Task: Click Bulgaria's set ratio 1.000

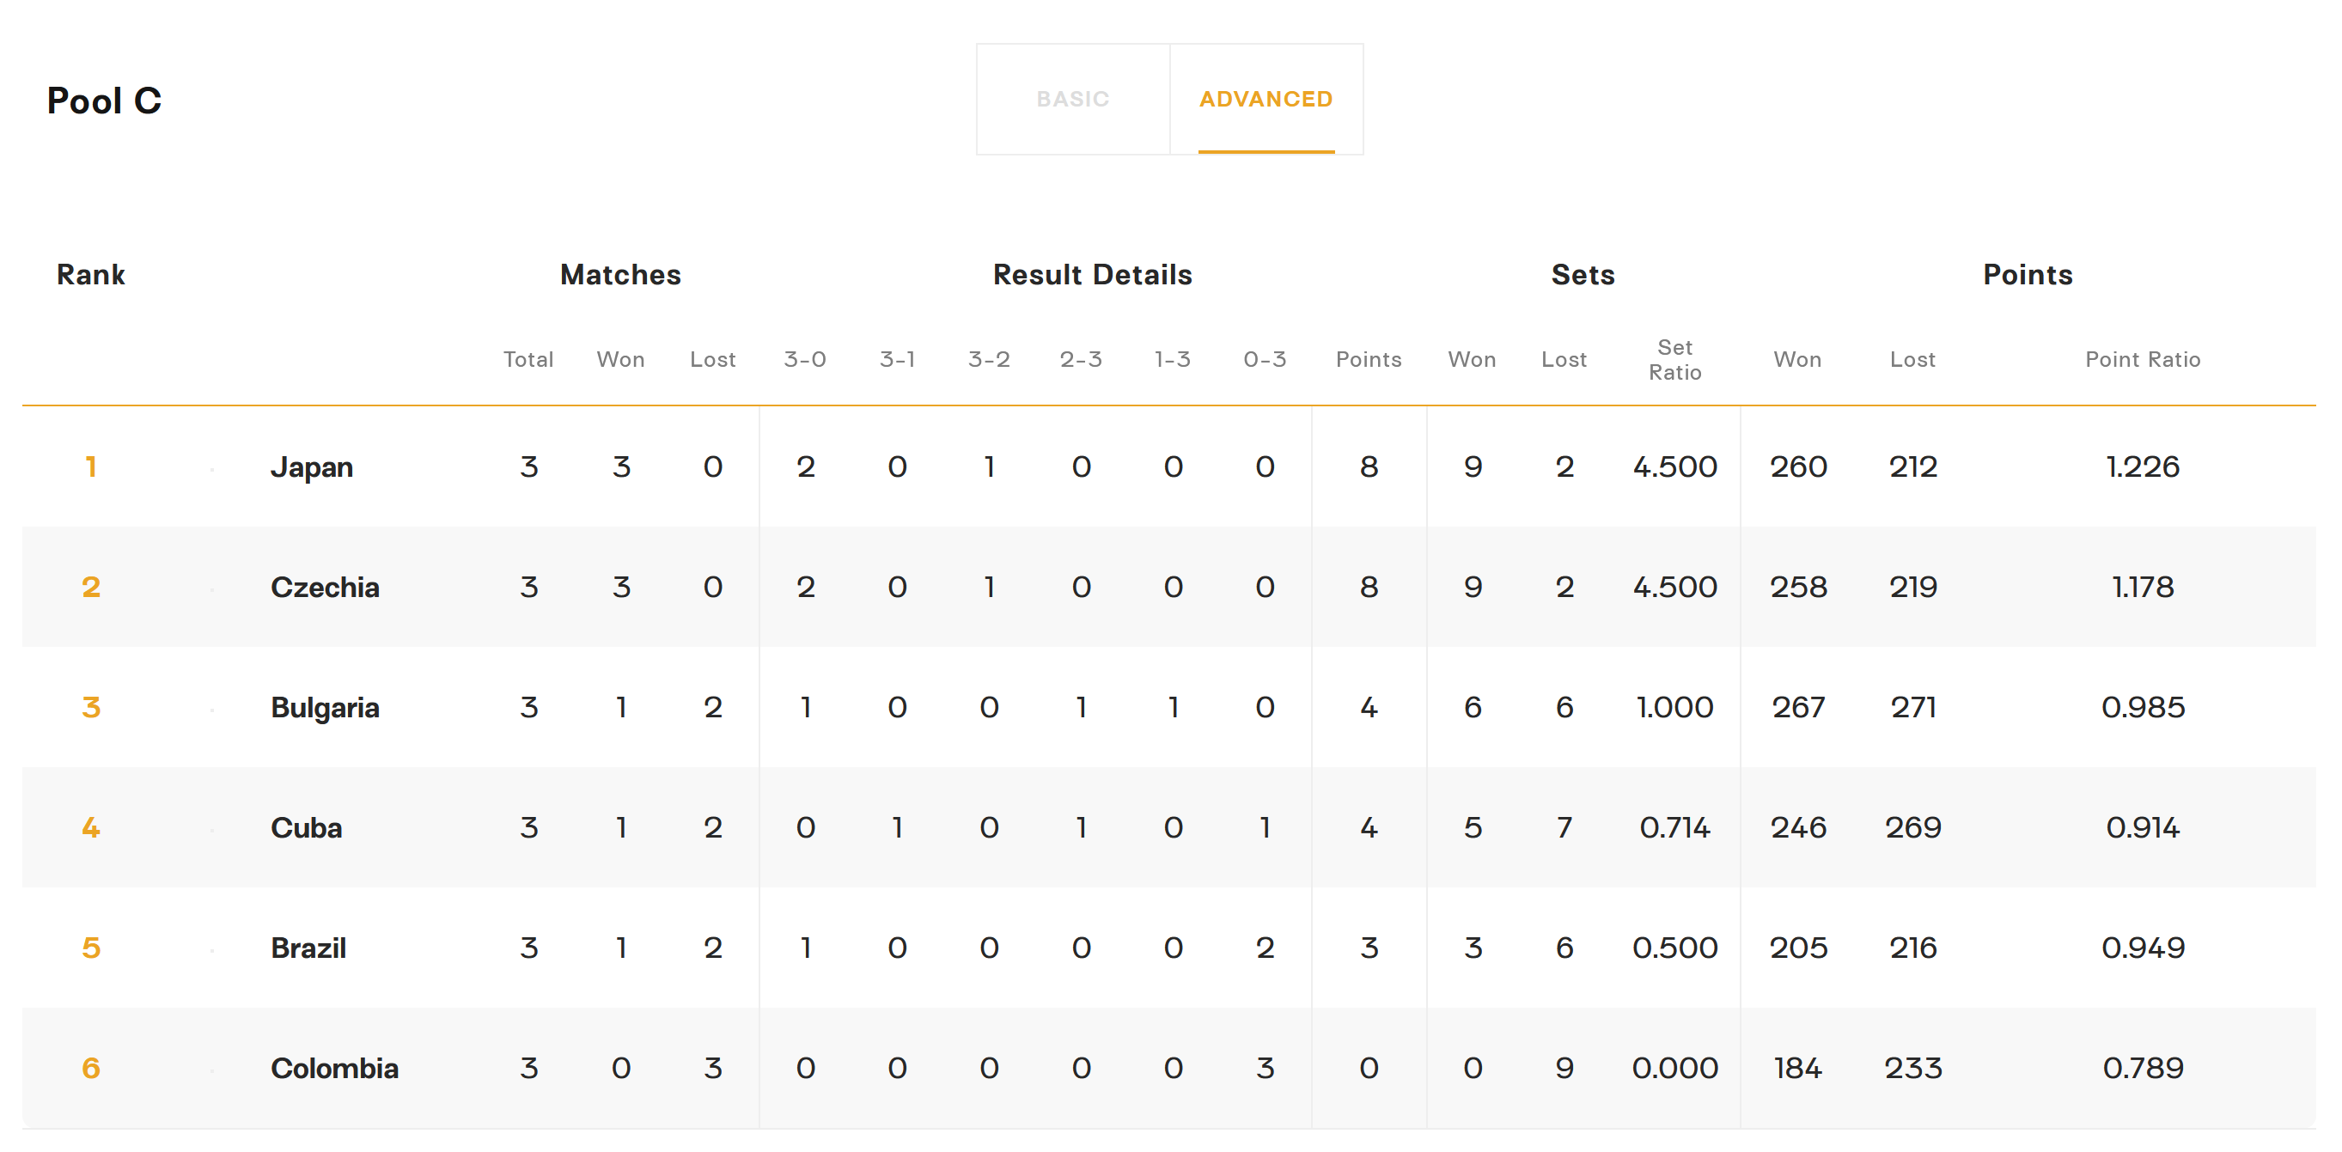Action: point(1674,707)
